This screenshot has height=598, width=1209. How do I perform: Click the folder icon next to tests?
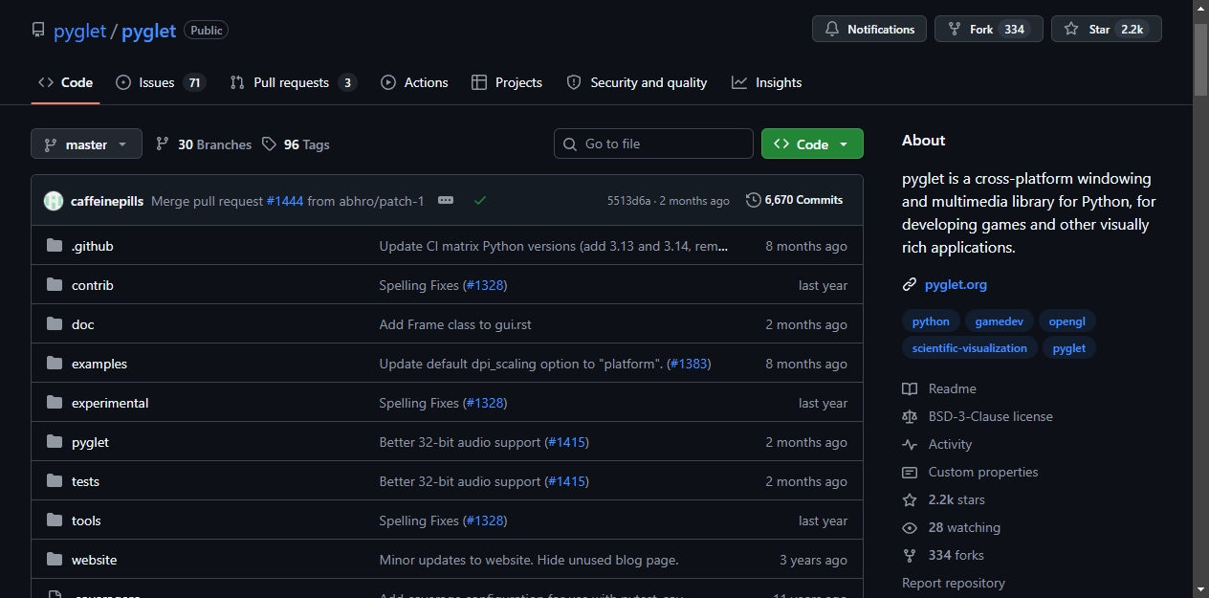(x=55, y=481)
